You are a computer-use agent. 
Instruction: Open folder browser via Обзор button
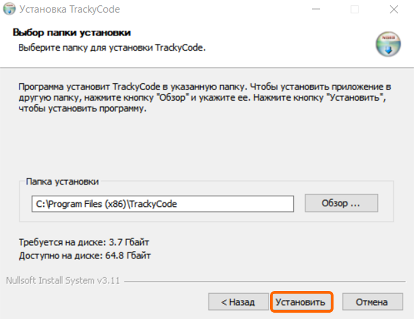(x=341, y=203)
